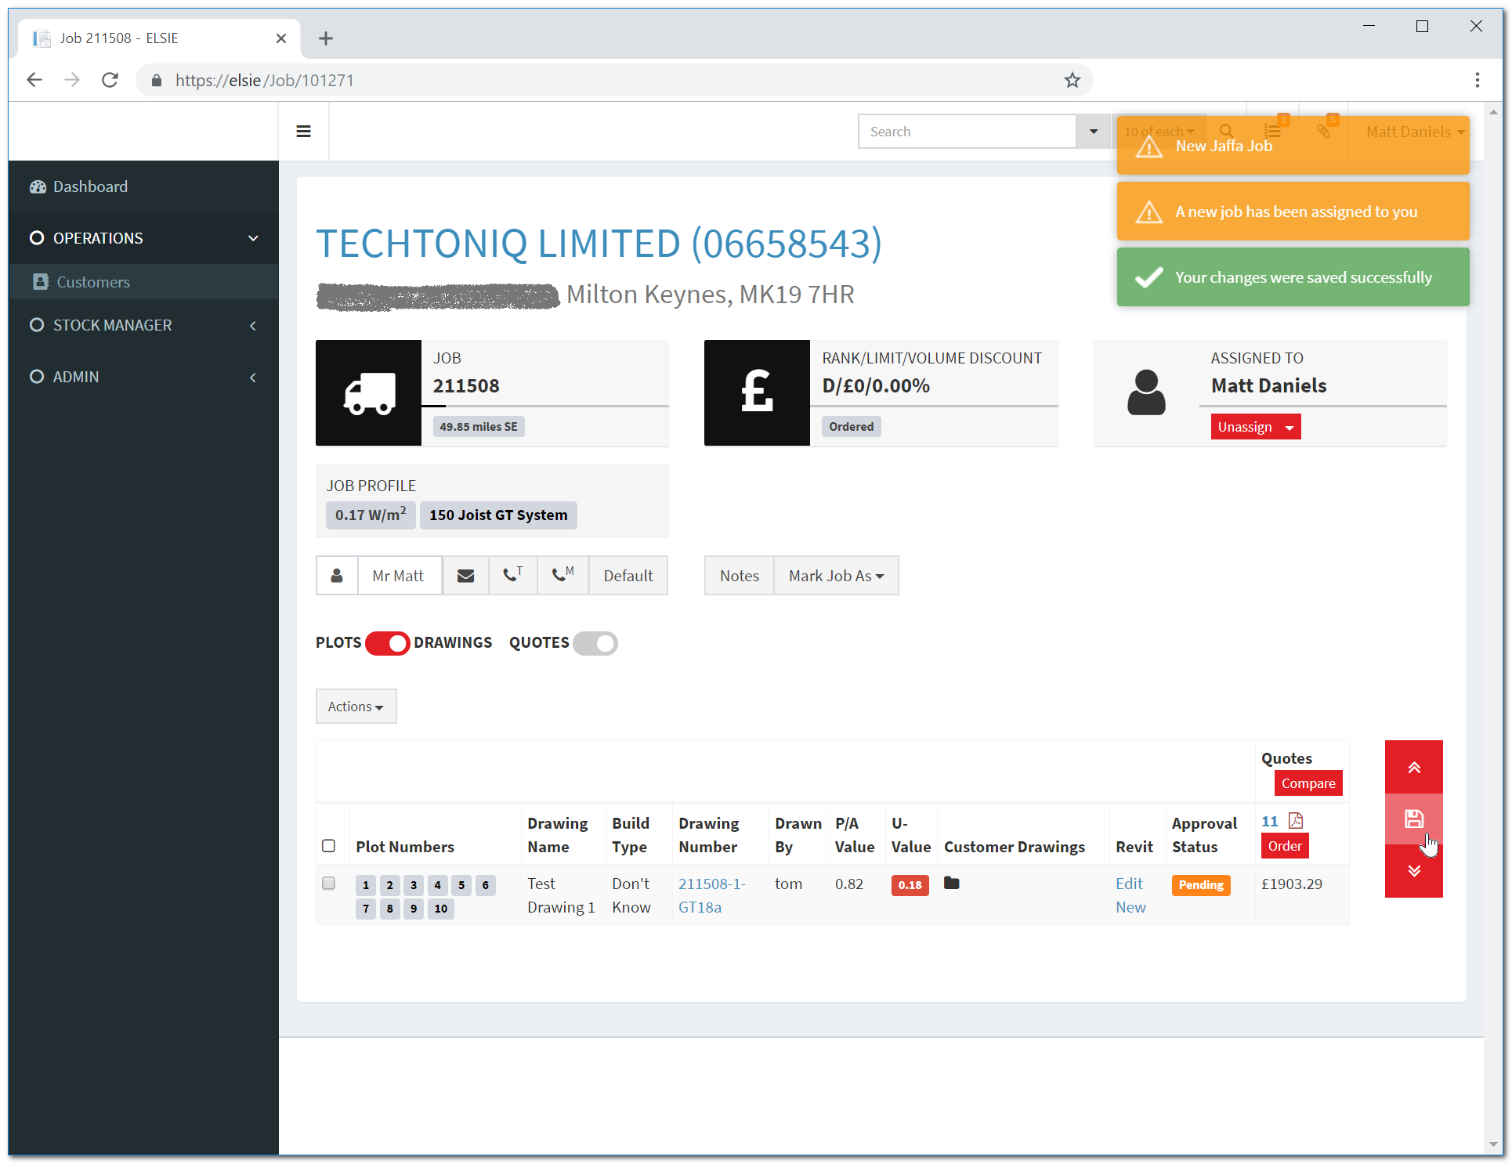The height and width of the screenshot is (1164, 1512).
Task: Open the Customer Drawings folder icon
Action: pyautogui.click(x=951, y=883)
